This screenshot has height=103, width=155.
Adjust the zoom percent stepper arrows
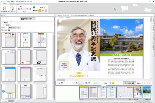click(81, 83)
